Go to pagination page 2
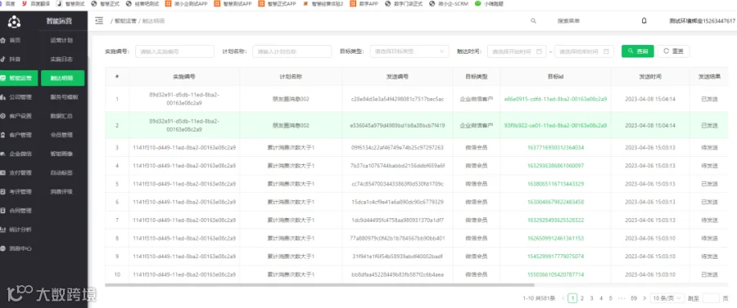Viewport: 737px width, 308px height. tap(582, 298)
